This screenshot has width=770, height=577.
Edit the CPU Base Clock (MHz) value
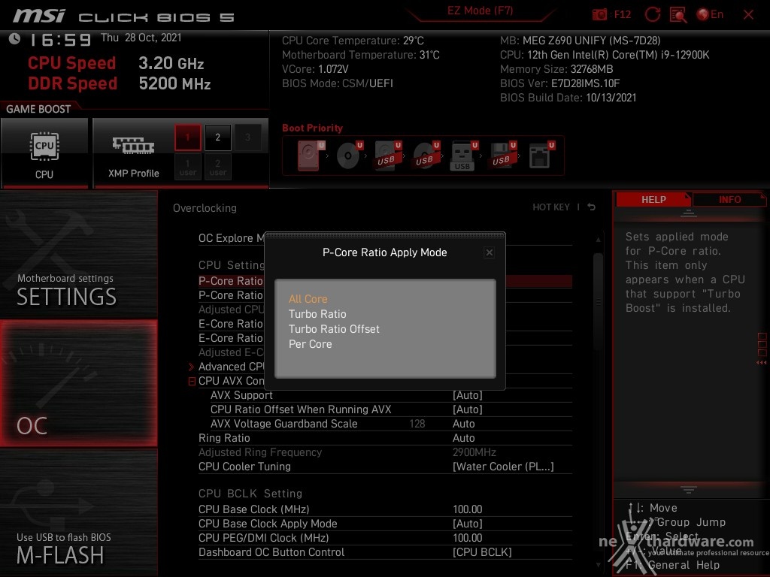pyautogui.click(x=468, y=510)
